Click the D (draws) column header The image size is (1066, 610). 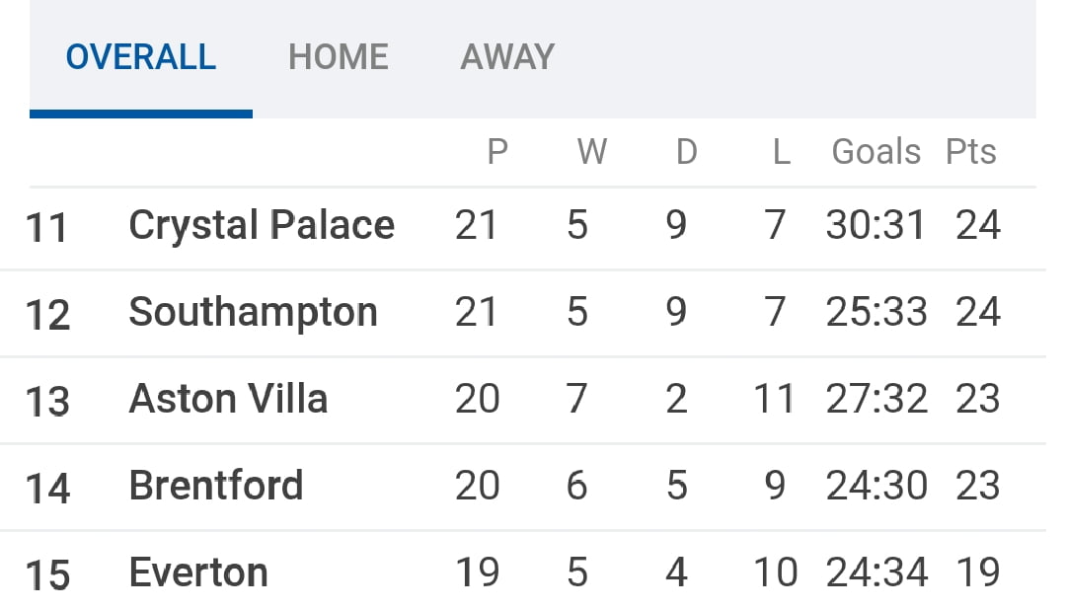(x=686, y=152)
